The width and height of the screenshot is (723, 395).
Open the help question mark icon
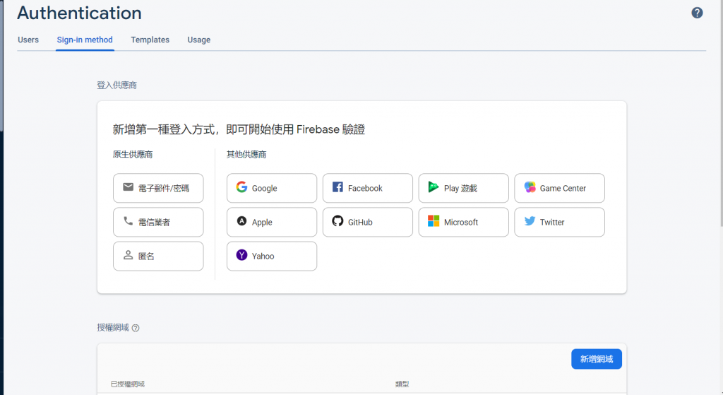(697, 13)
